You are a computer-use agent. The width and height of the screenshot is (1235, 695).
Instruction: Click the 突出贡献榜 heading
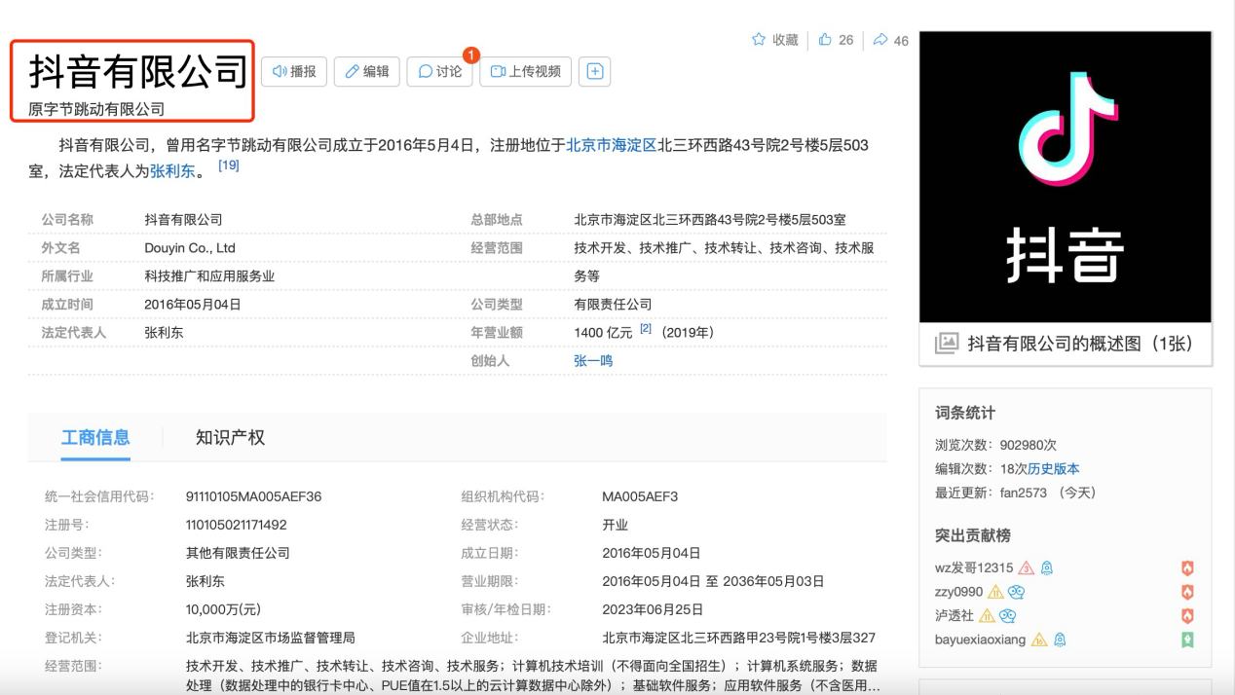973,535
